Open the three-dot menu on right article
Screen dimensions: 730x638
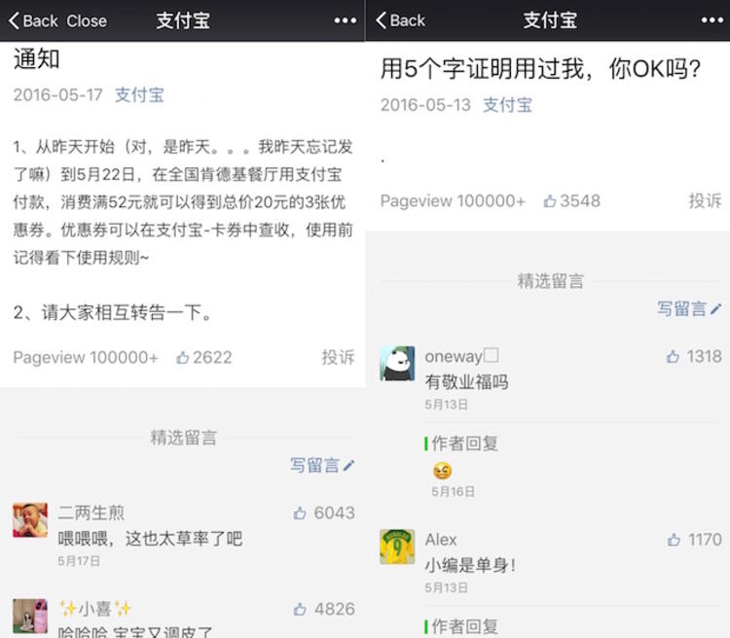point(712,20)
